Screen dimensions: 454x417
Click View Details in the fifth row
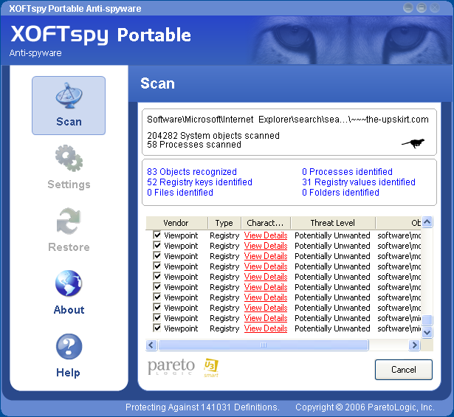266,277
